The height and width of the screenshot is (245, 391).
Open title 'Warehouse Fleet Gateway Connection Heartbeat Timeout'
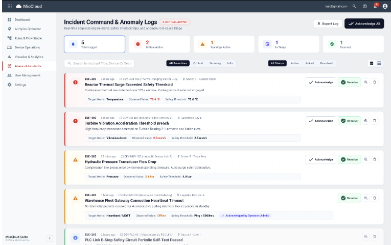coord(134,201)
